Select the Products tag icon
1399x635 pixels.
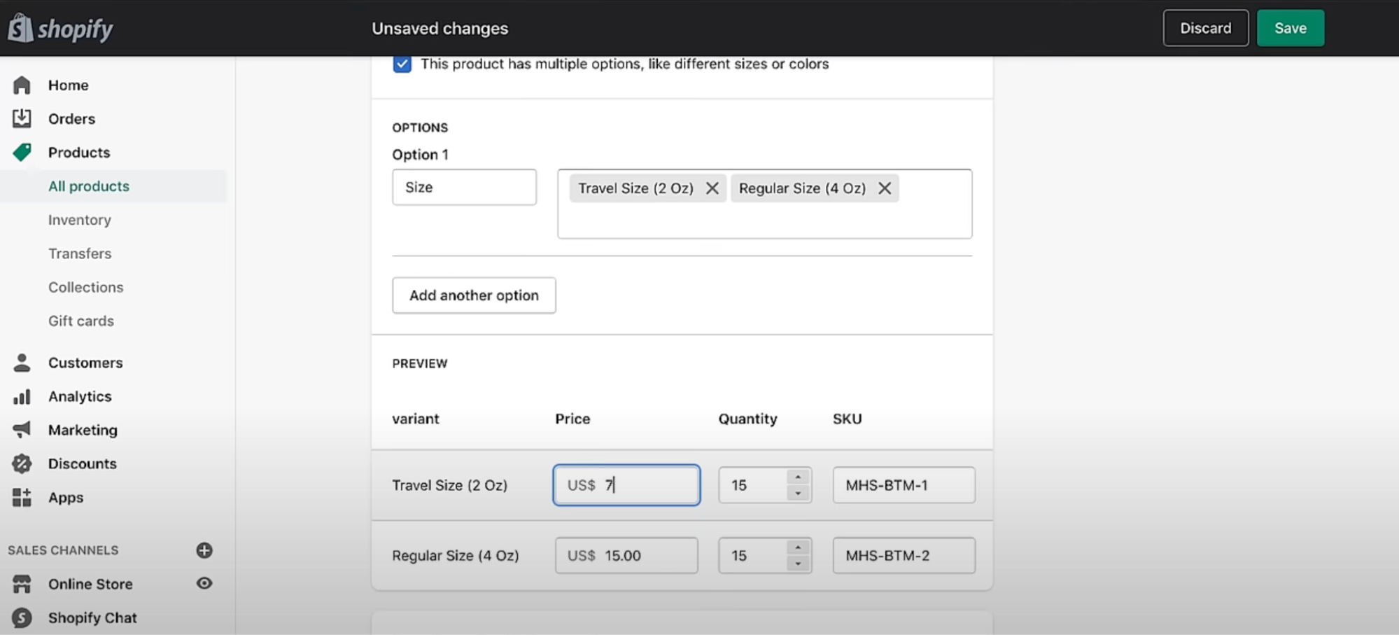22,152
